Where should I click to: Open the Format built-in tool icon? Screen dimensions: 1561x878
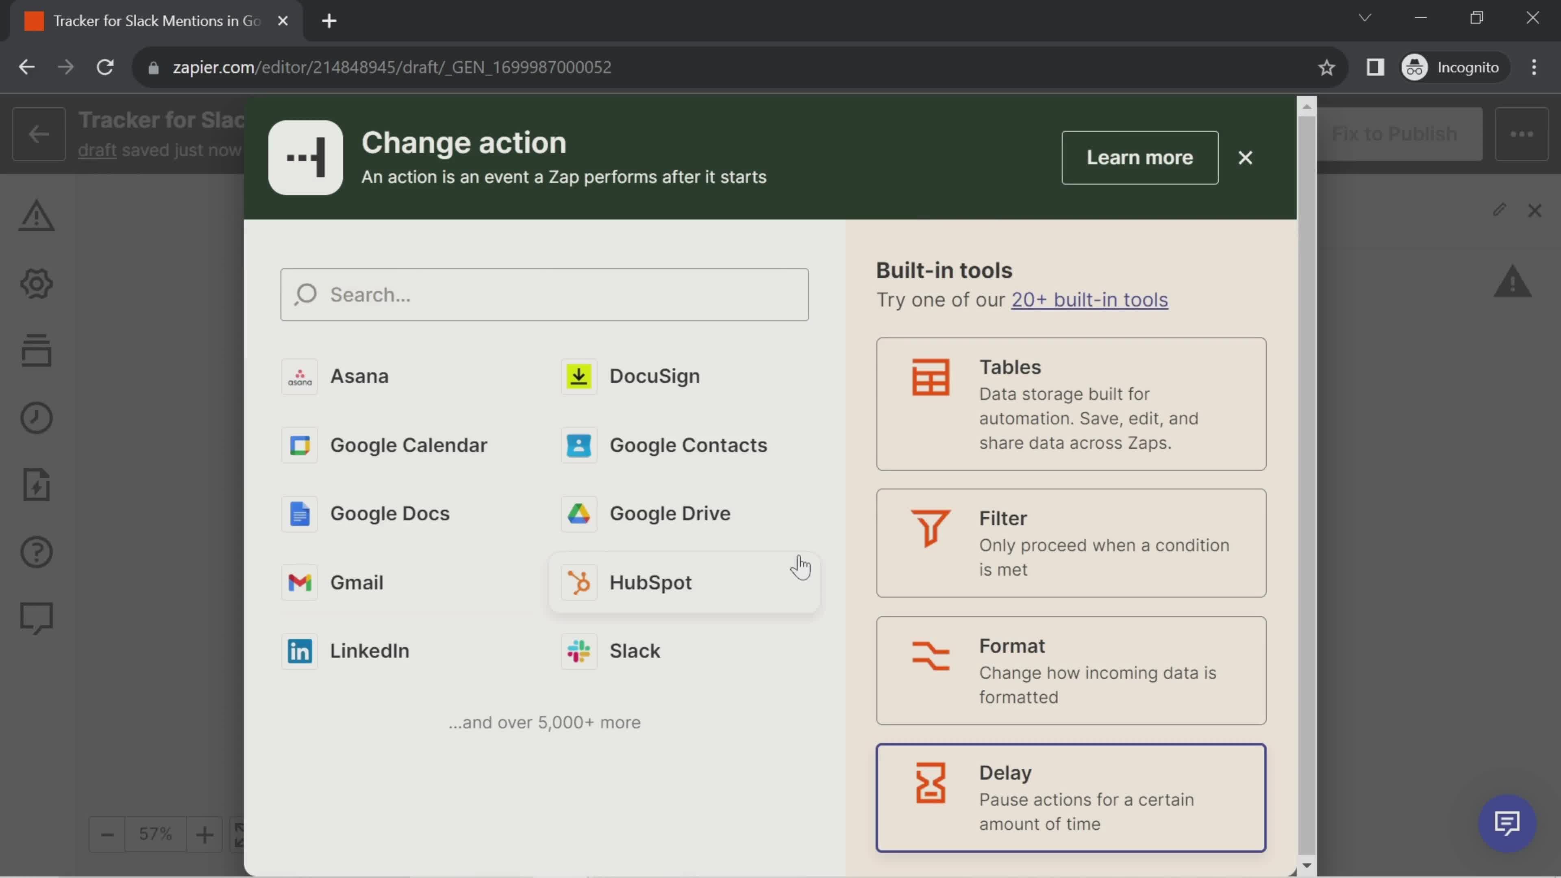(930, 656)
